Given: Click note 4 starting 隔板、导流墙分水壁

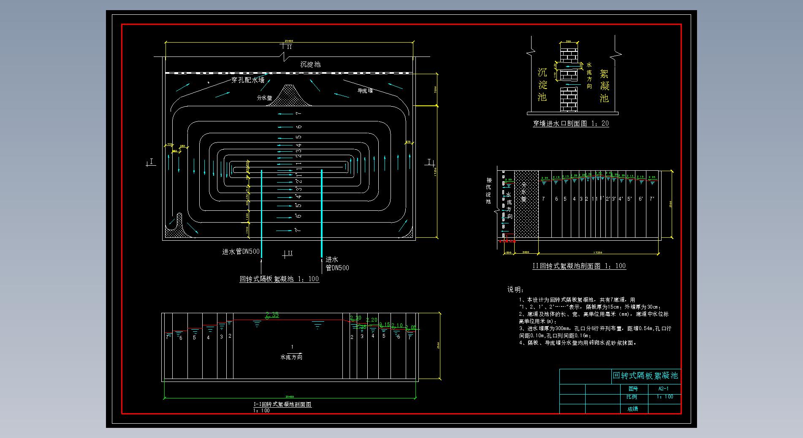Looking at the screenshot, I should click(x=578, y=343).
